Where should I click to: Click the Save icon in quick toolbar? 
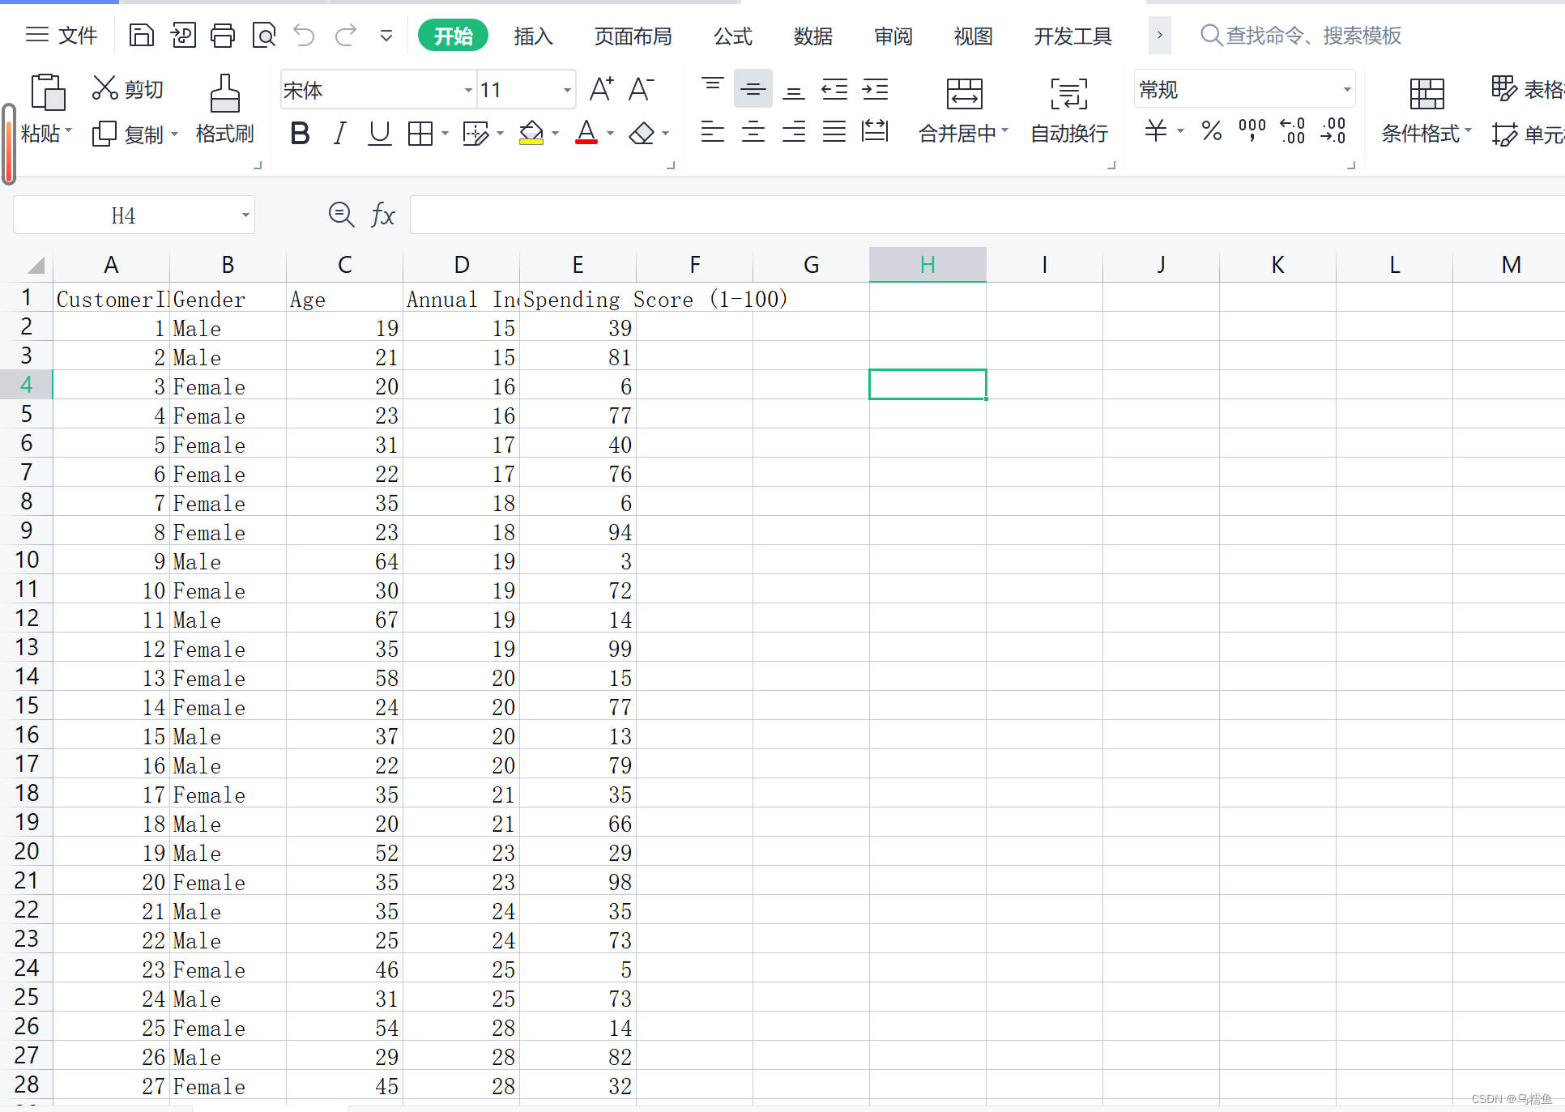[x=142, y=36]
